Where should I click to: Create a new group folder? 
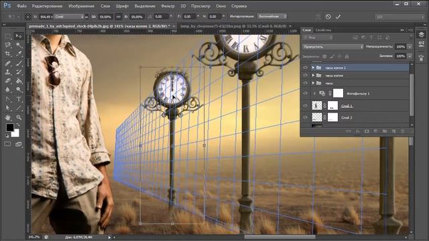384,131
